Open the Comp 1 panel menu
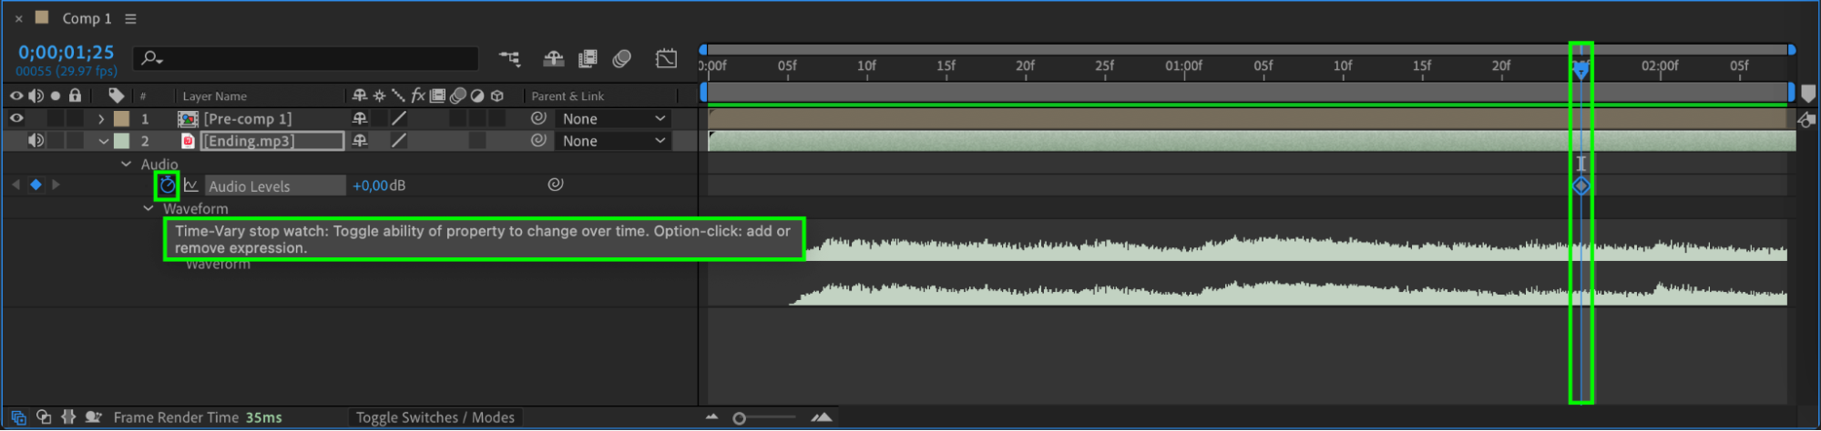This screenshot has height=431, width=1821. [x=130, y=18]
